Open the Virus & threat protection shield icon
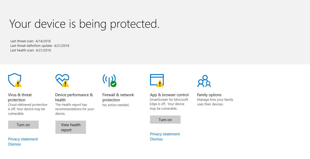Screen dimensions: 310x159 pos(15,80)
